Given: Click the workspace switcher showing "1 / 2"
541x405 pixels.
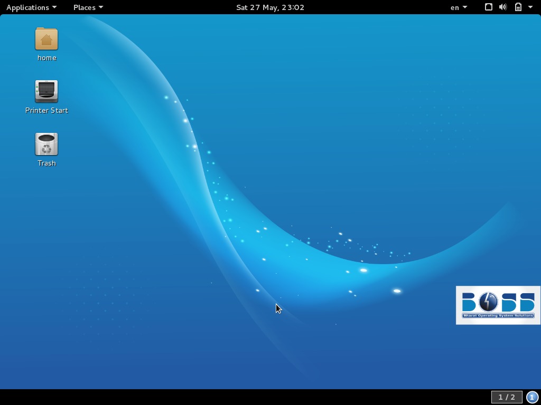Looking at the screenshot, I should click(x=507, y=397).
